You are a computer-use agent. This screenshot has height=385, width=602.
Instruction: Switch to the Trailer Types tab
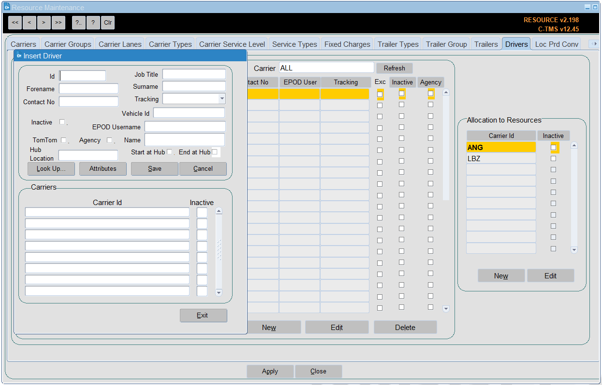pyautogui.click(x=398, y=44)
